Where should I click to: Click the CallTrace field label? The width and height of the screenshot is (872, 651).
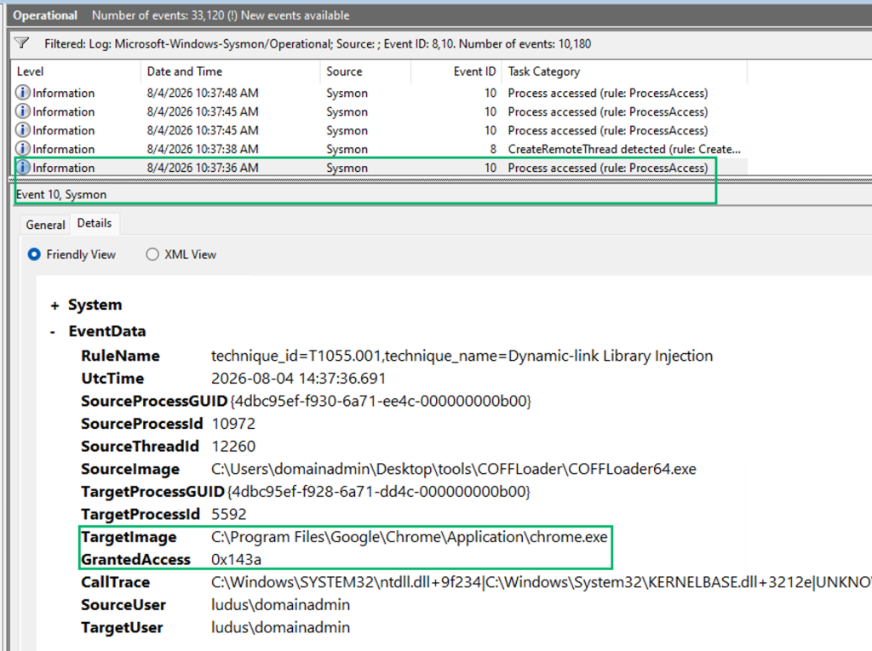point(115,582)
